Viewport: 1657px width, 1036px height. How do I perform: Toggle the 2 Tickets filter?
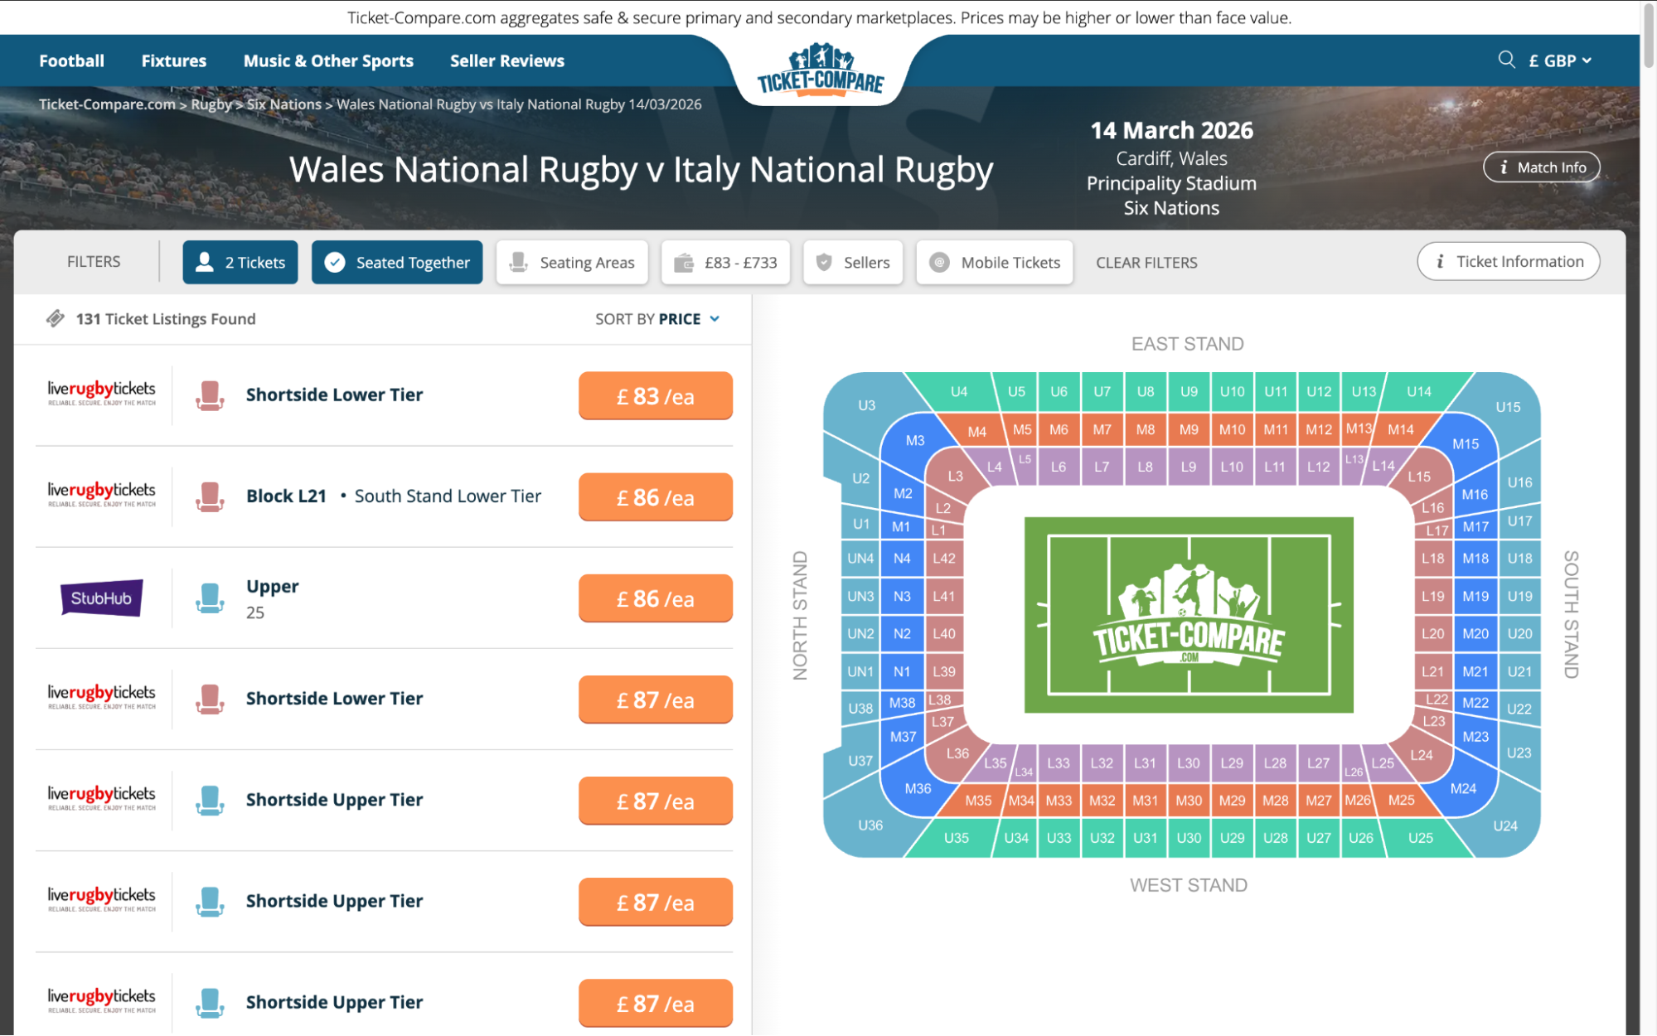[240, 262]
